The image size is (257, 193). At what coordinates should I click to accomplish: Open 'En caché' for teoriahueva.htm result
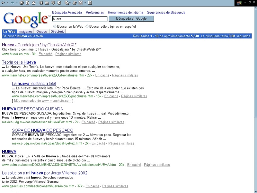pos(102,75)
